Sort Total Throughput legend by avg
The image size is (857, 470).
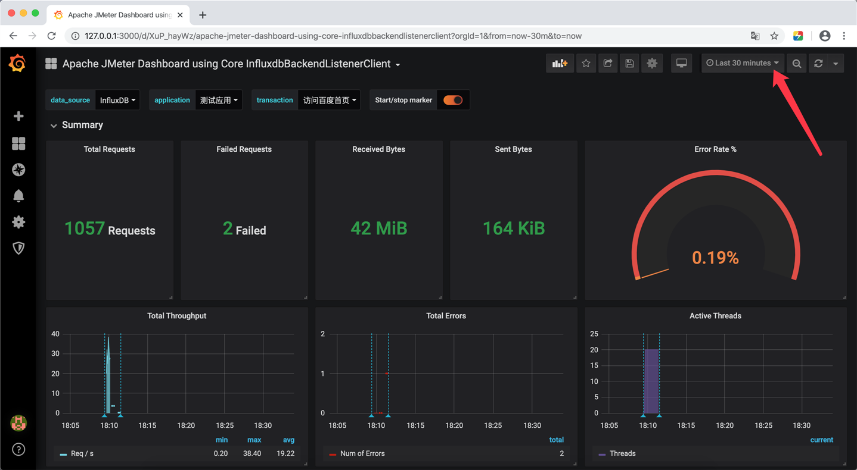pyautogui.click(x=288, y=440)
